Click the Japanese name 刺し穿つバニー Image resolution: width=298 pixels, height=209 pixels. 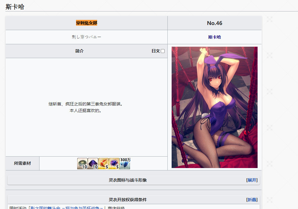tap(87, 37)
